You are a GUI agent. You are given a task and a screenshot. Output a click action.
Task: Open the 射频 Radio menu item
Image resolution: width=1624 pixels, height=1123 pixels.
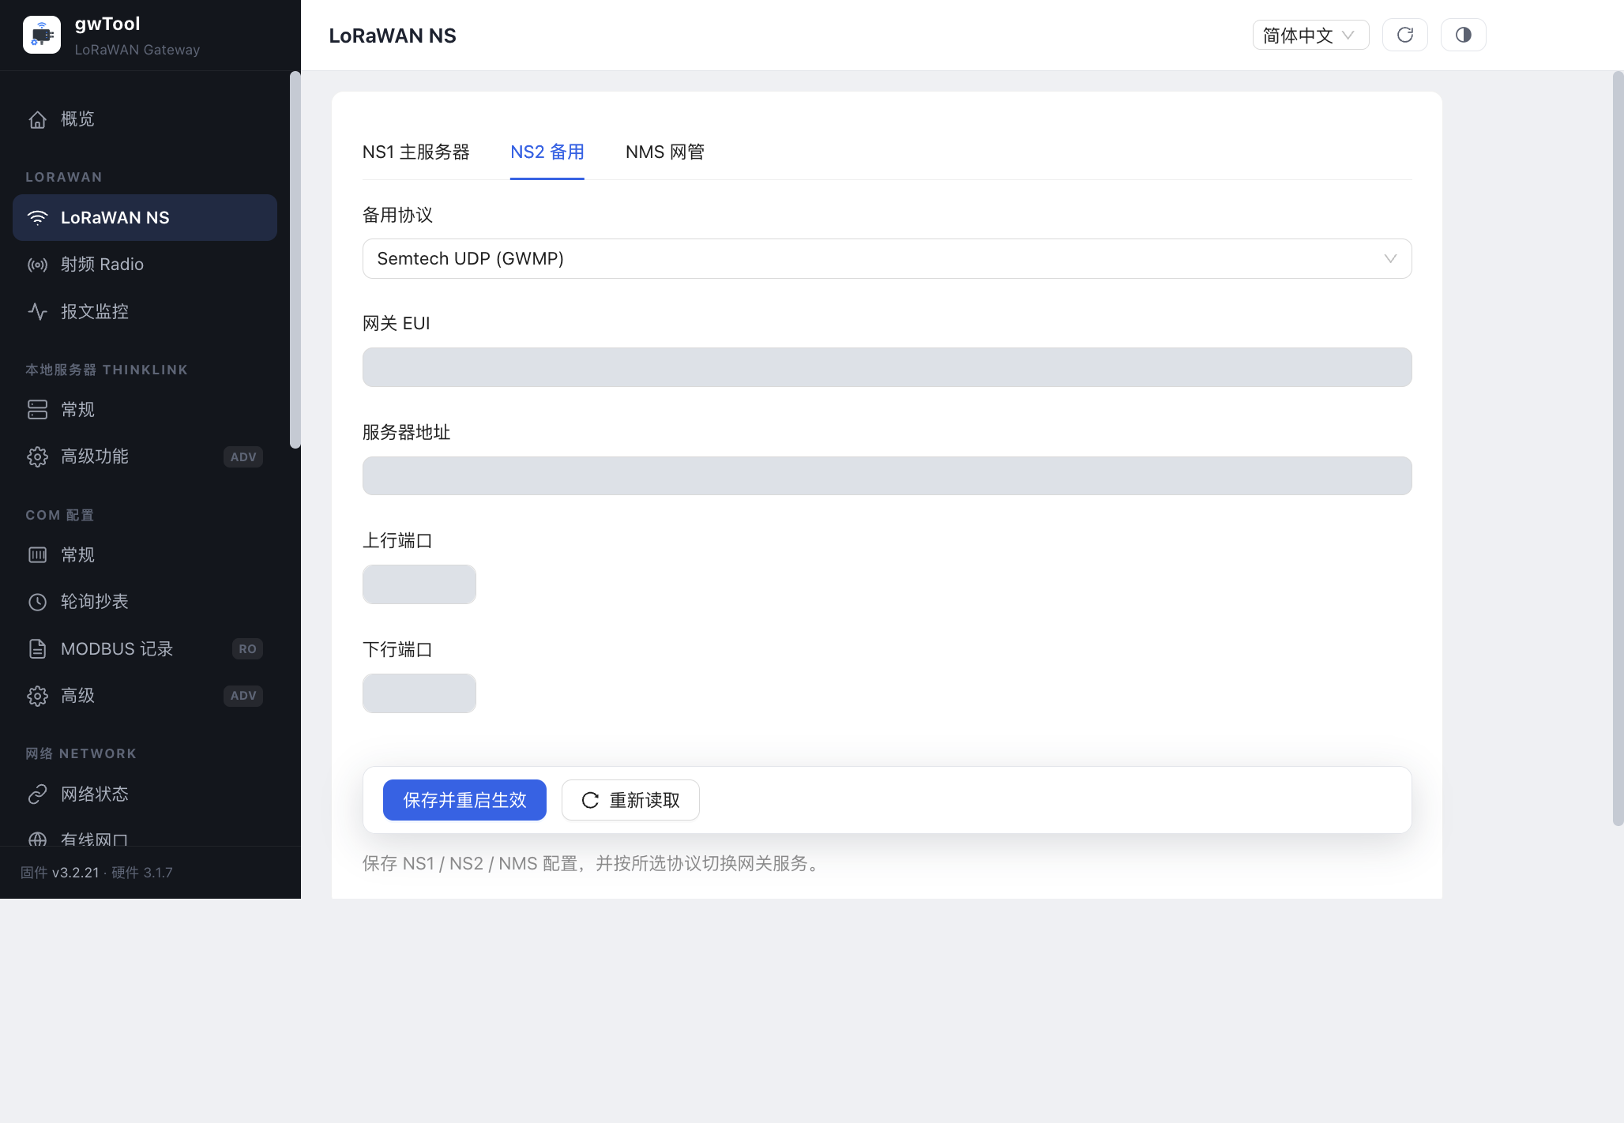pos(145,265)
